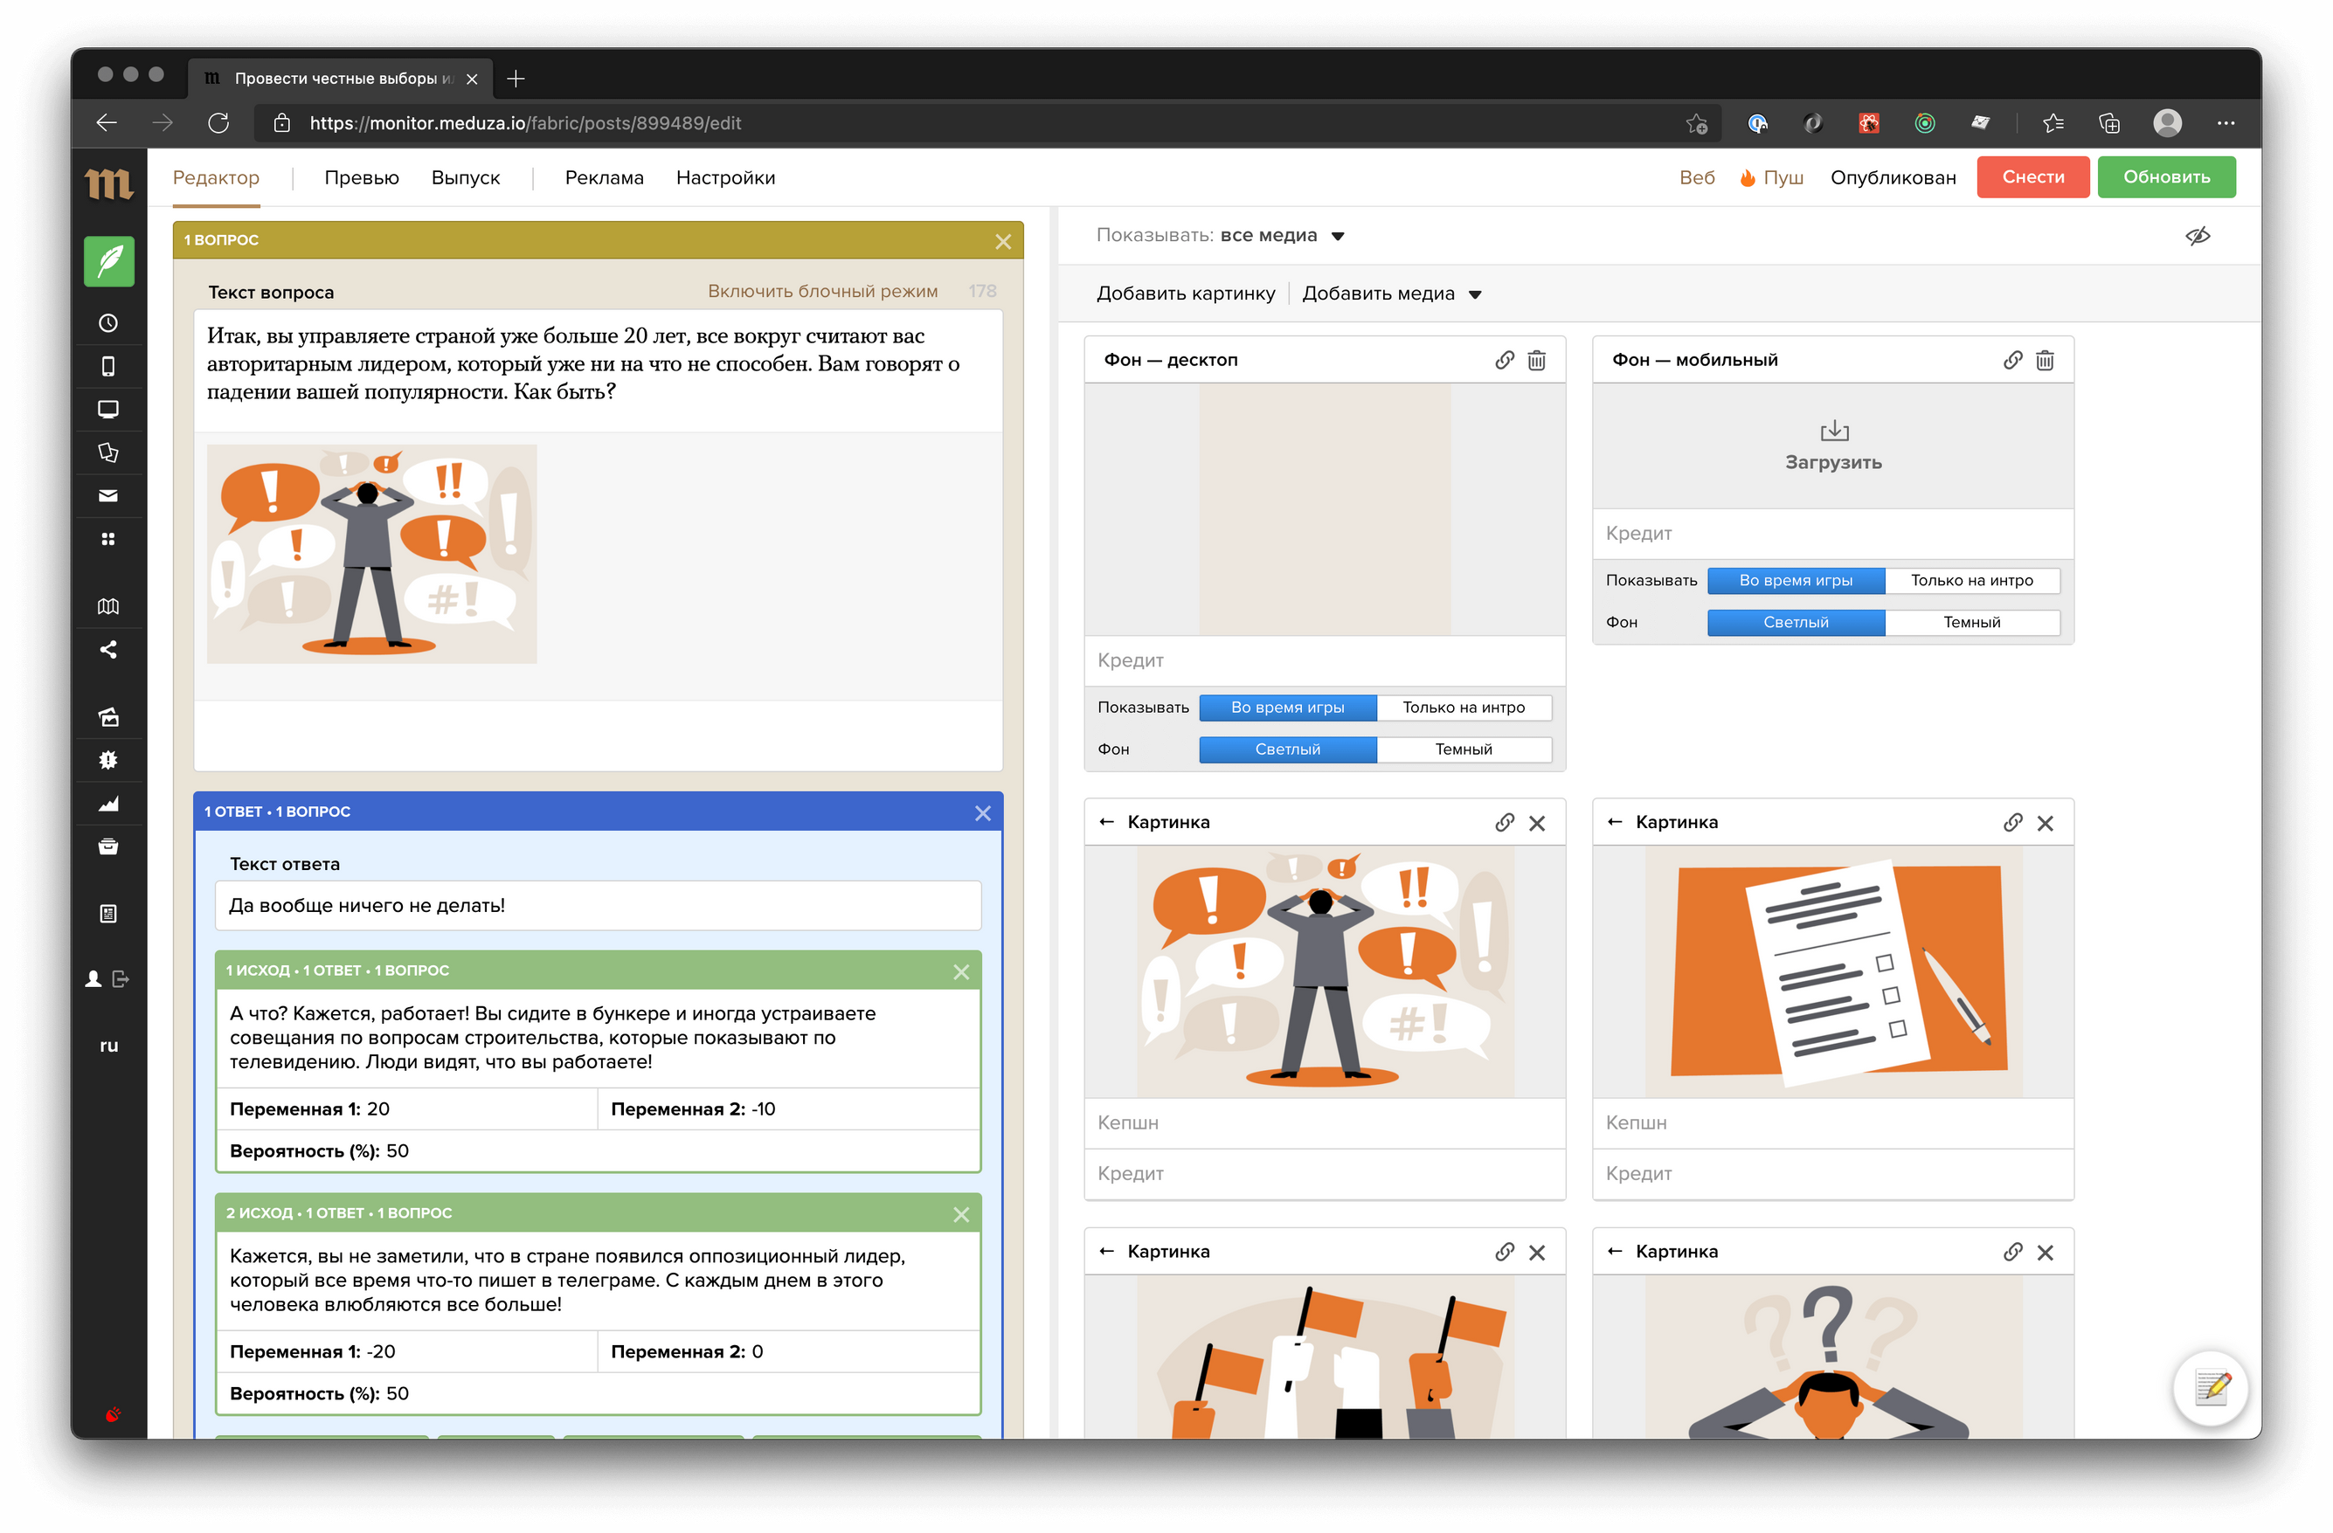Delete the Фон — десктоп background via trash icon
Viewport: 2333px width, 1533px height.
1536,361
